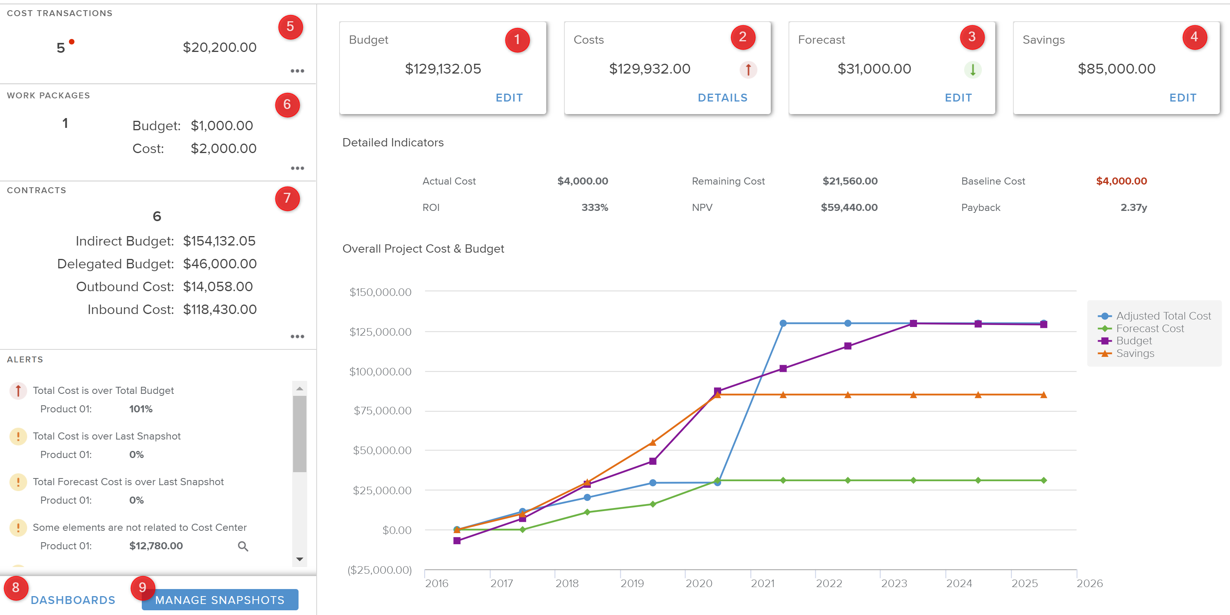Open Costs Details link
Screen dimensions: 1230x615
722,98
